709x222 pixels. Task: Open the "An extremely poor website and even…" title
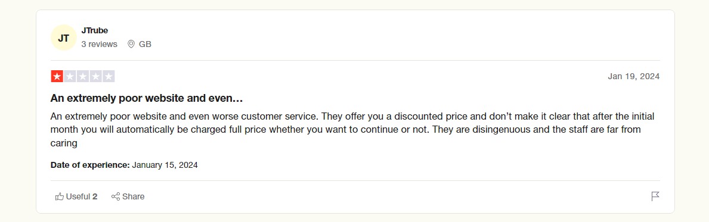(147, 98)
